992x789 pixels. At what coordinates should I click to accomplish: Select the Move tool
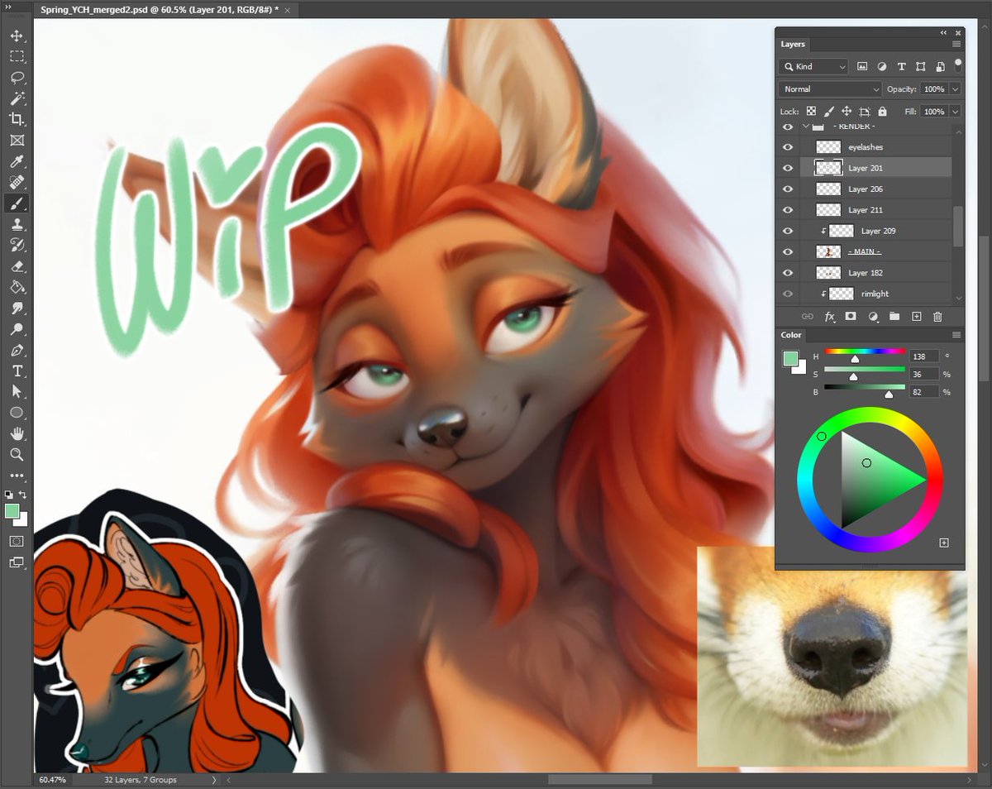[17, 36]
